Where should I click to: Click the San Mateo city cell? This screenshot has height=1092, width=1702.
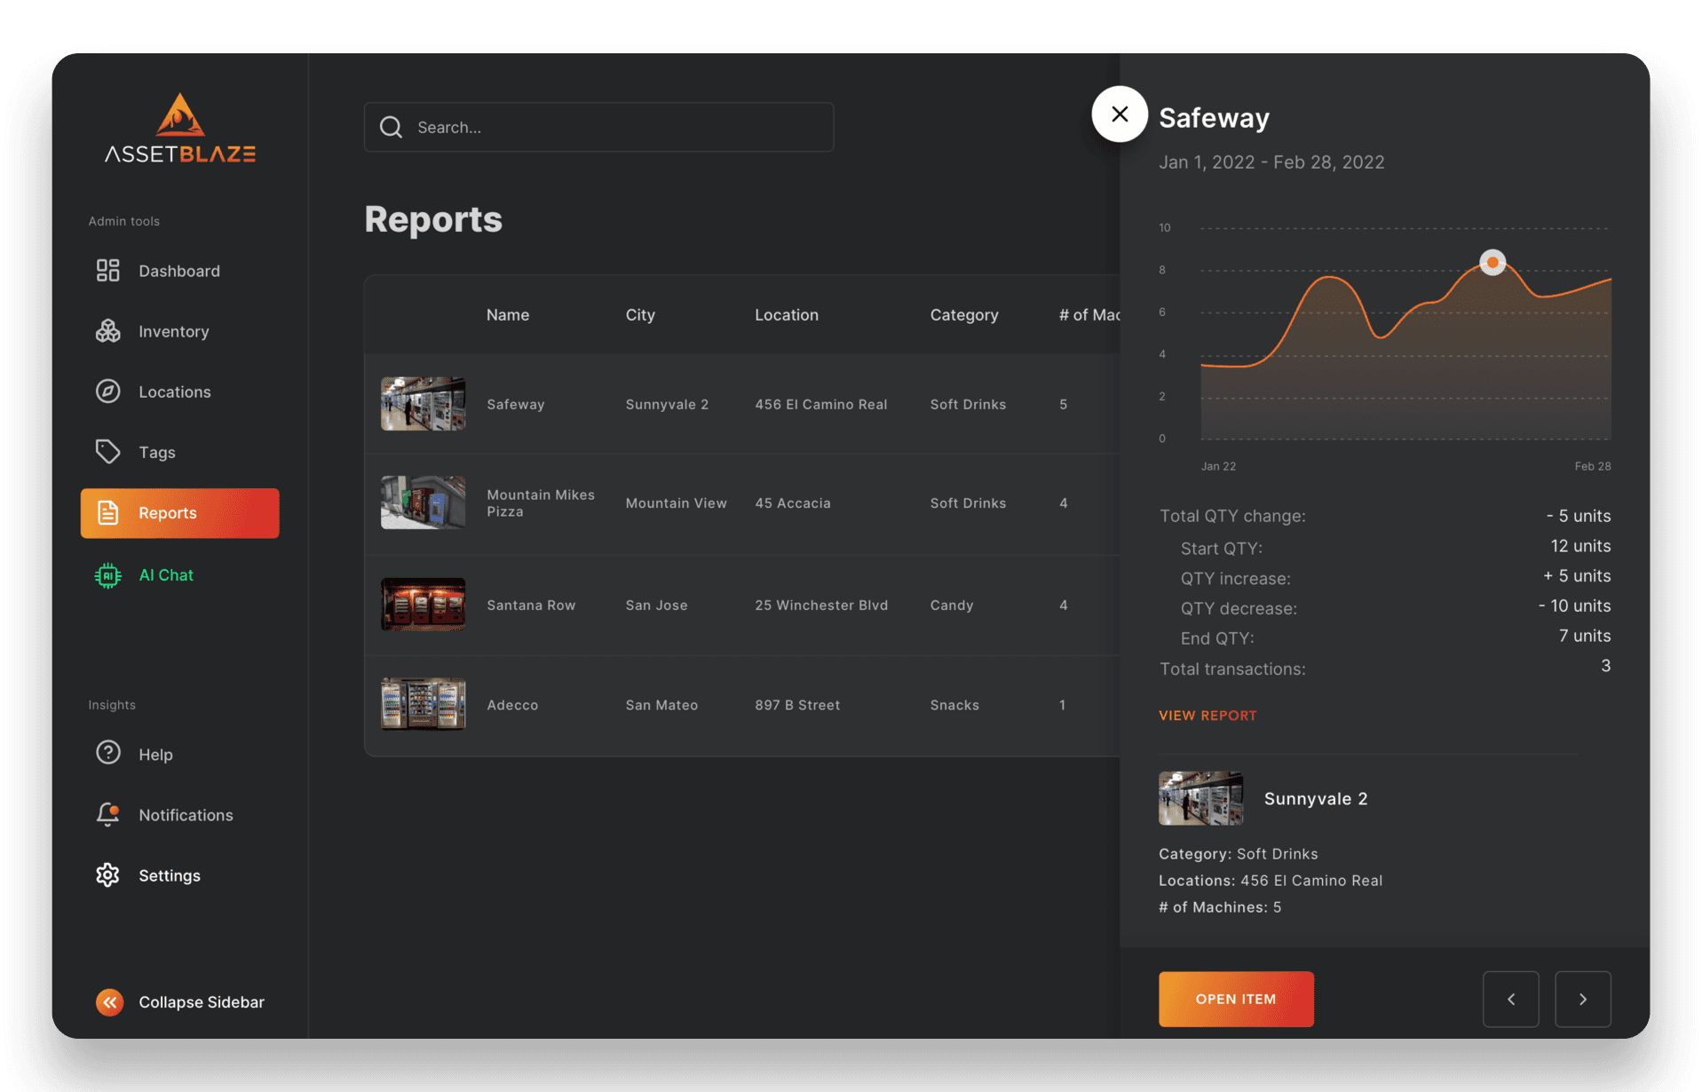[x=661, y=705]
